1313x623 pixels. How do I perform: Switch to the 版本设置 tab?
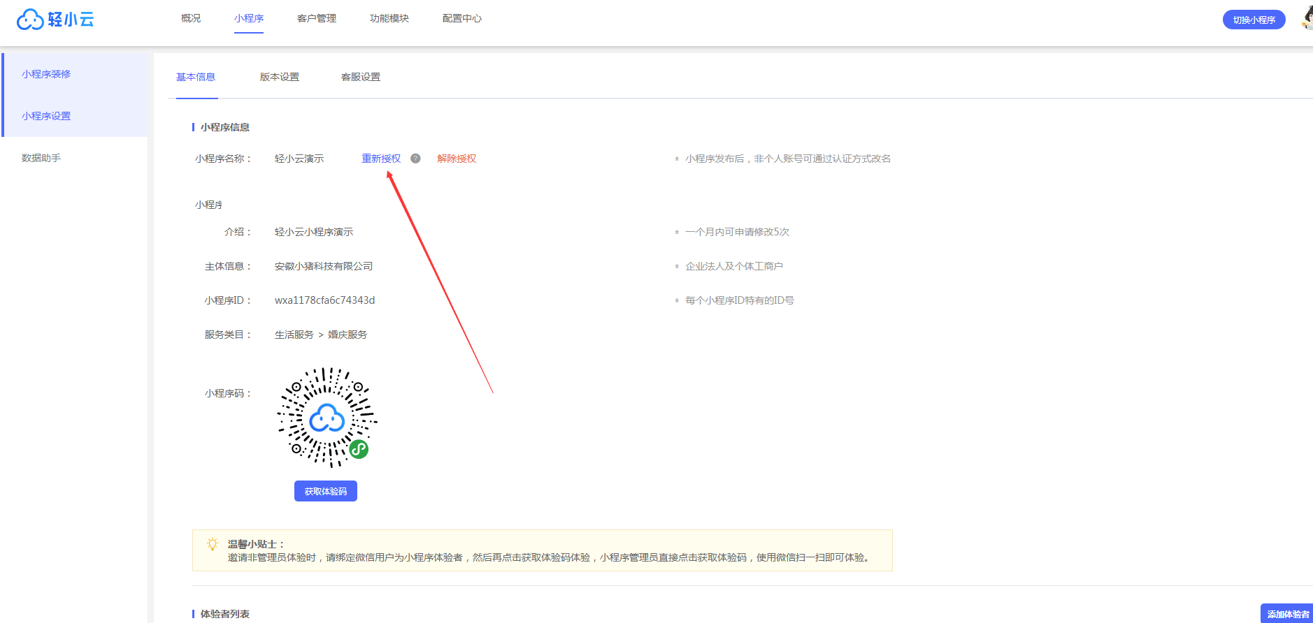tap(280, 77)
